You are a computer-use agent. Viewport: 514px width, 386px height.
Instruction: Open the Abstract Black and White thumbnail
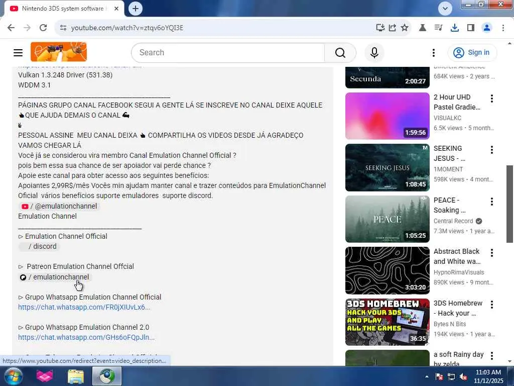click(x=387, y=270)
